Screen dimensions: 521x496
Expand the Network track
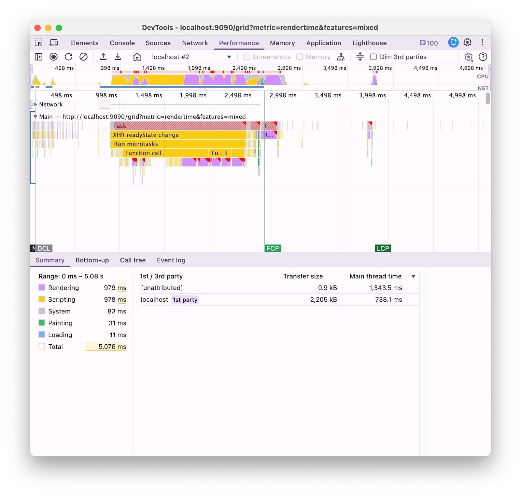click(x=35, y=104)
